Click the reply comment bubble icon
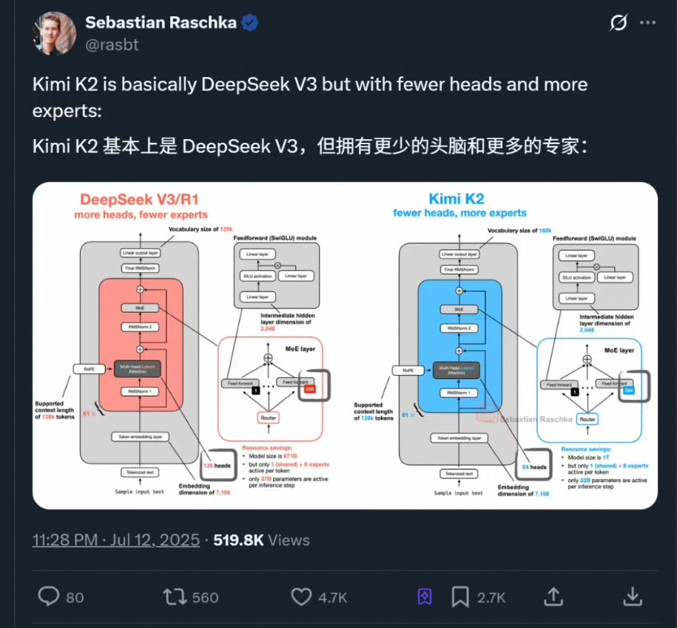This screenshot has height=628, width=677. (48, 596)
